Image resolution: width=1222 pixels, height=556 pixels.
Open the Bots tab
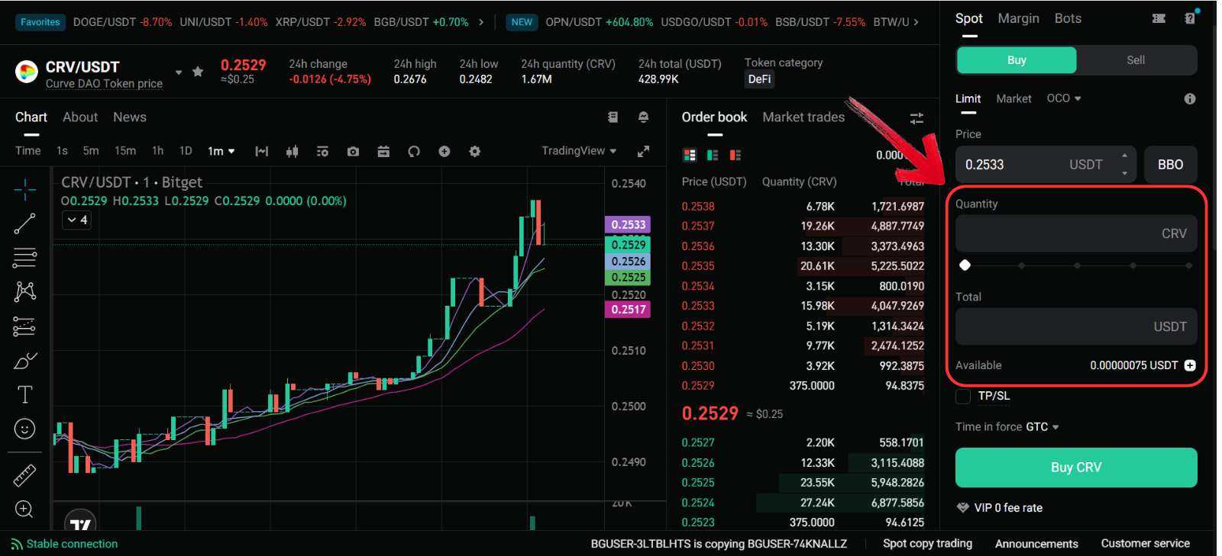[x=1068, y=18]
